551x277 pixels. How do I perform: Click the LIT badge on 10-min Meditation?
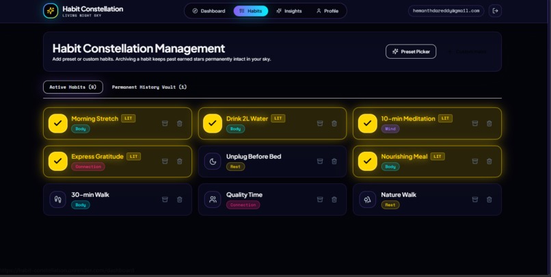pyautogui.click(x=445, y=118)
